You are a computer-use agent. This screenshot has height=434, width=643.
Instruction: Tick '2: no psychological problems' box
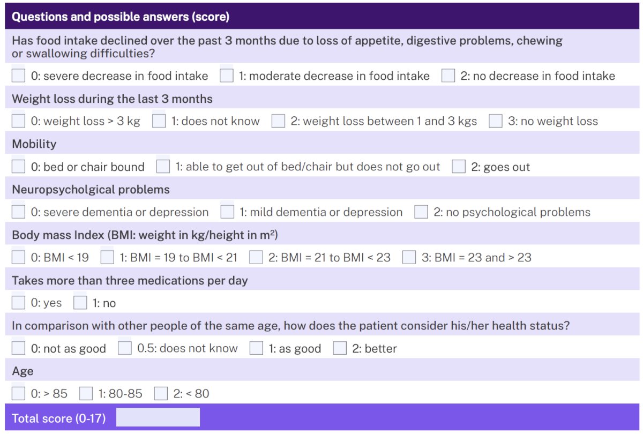[421, 212]
